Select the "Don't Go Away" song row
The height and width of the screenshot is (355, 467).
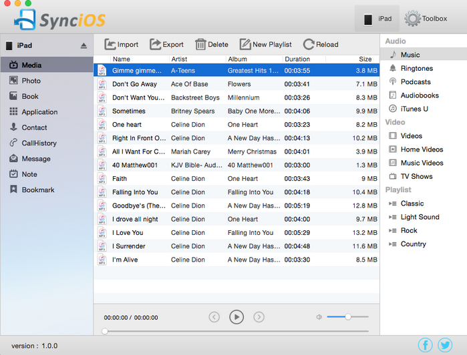237,84
